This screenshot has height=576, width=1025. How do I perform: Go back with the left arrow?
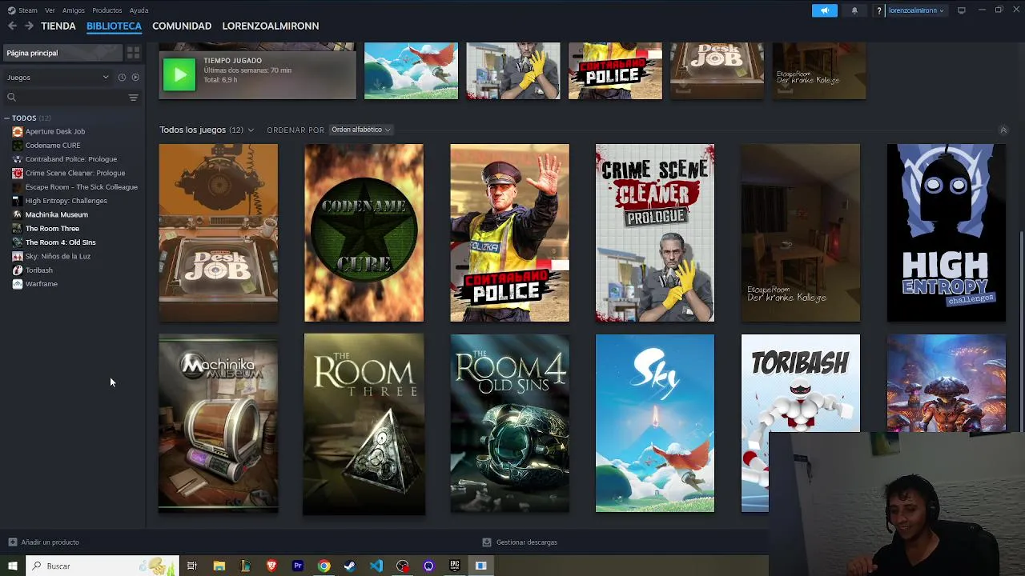(12, 26)
